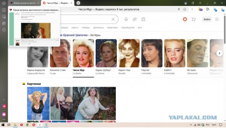Select actor card Персия
This screenshot has height=128, width=226.
click(152, 57)
